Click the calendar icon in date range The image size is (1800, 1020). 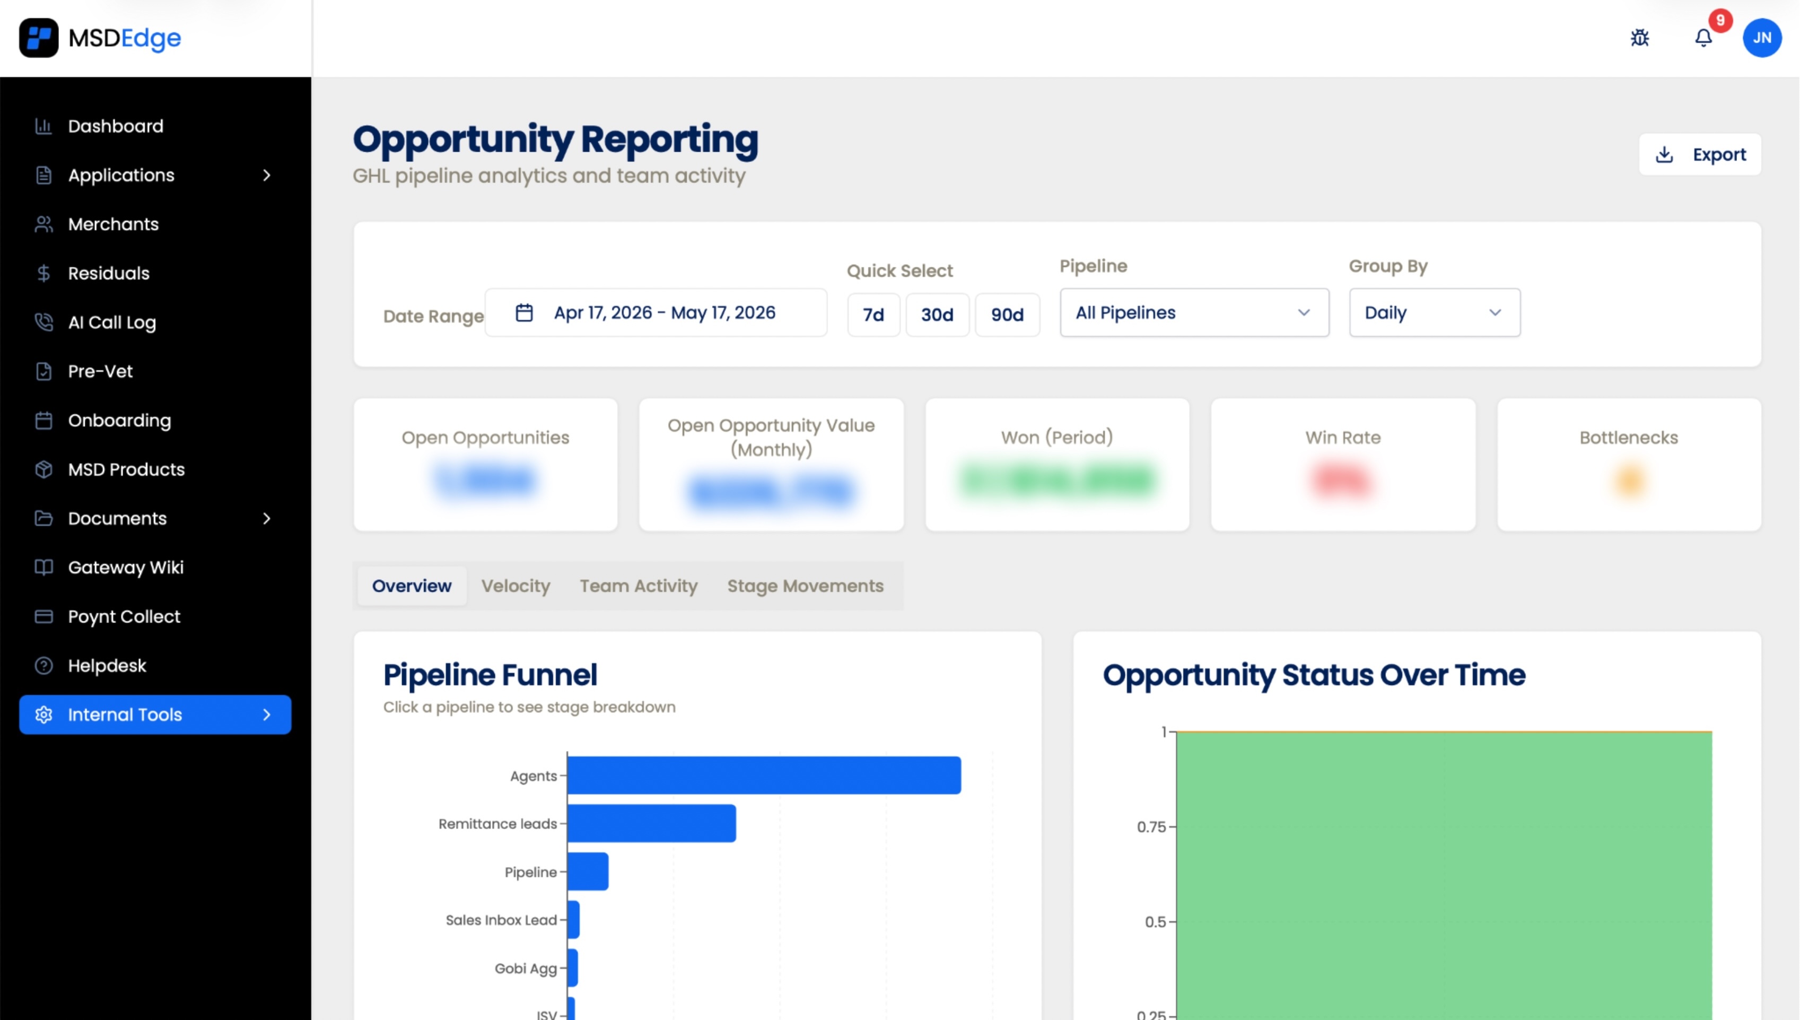pyautogui.click(x=524, y=312)
